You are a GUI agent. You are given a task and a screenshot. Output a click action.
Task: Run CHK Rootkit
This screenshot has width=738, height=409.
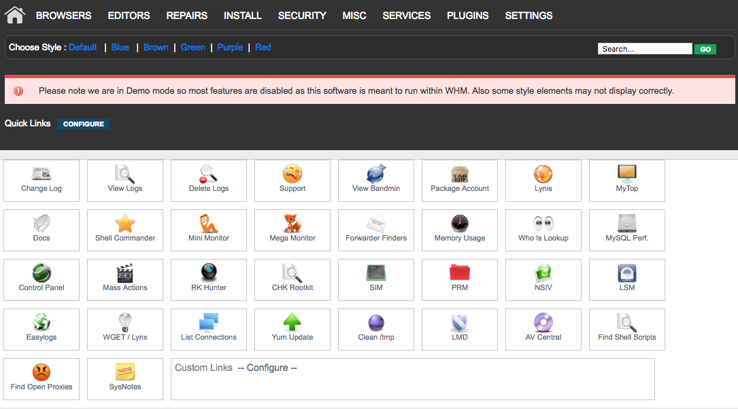(x=292, y=279)
